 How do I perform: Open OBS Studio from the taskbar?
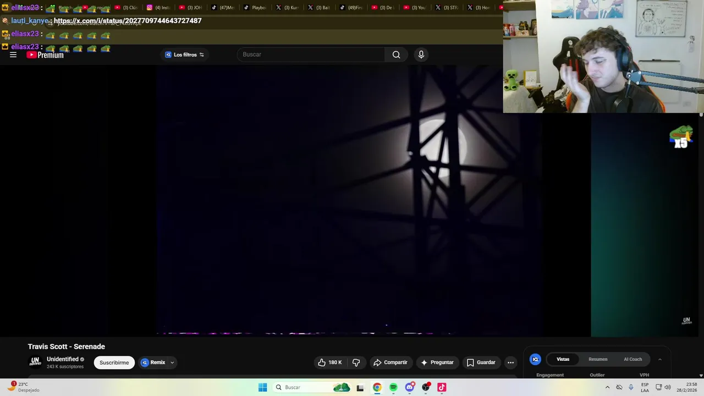click(426, 387)
